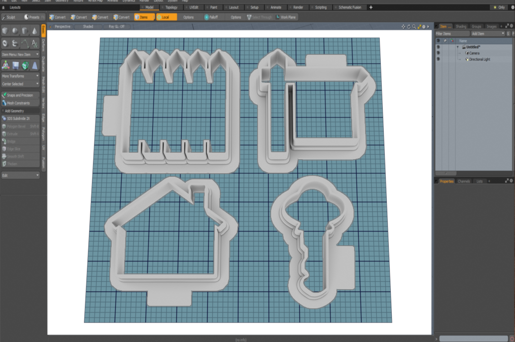515x342 pixels.
Task: Open the Mesh Edit vertical tab
Action: coord(43,84)
